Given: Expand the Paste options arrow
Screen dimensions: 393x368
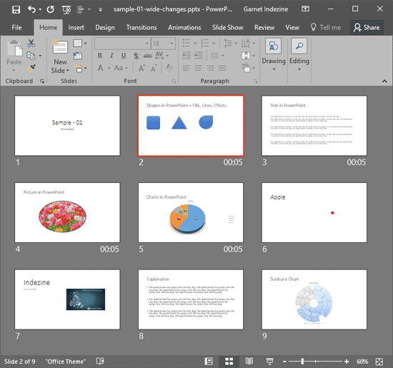Looking at the screenshot, I should (14, 70).
